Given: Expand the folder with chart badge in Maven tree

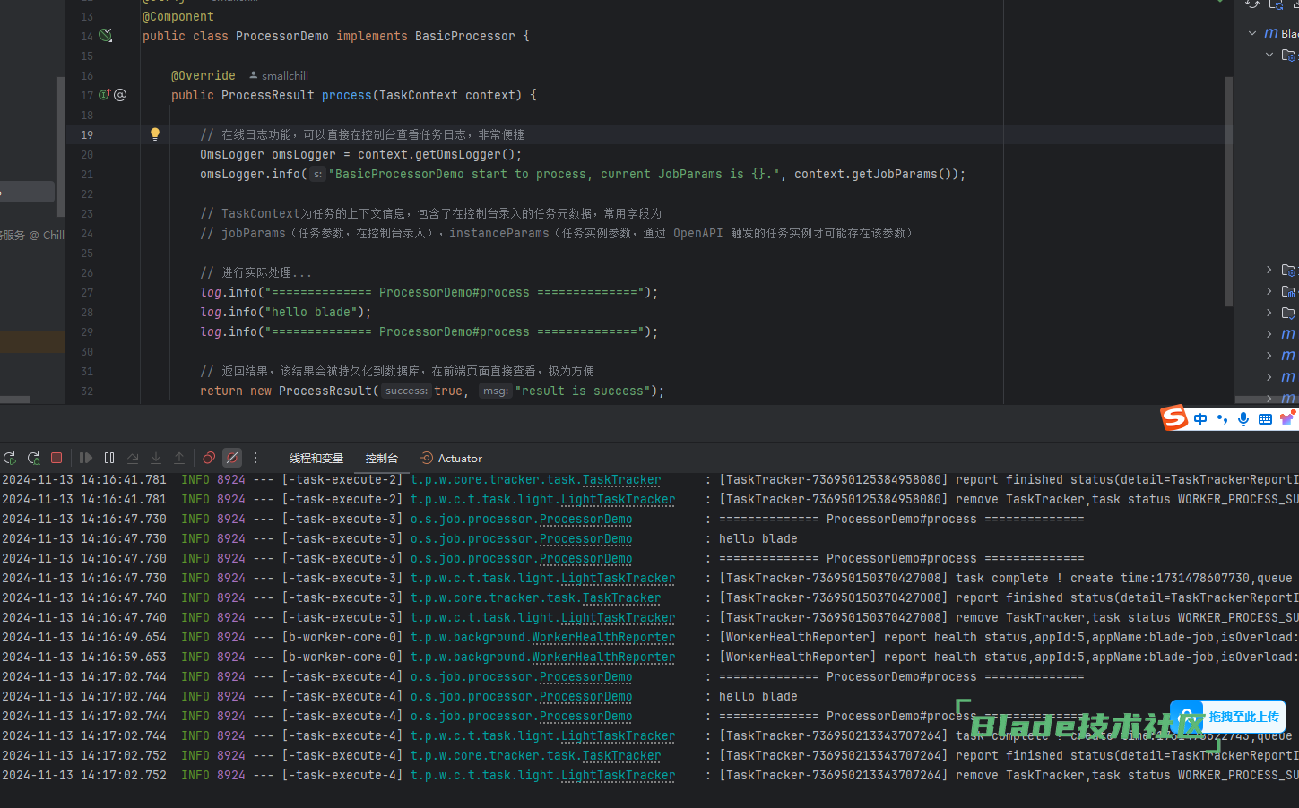Looking at the screenshot, I should coord(1269,291).
